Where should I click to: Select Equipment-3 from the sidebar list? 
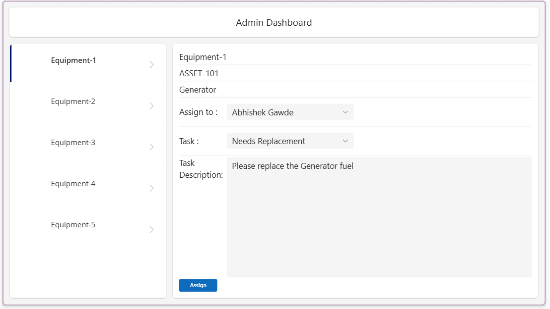point(73,142)
